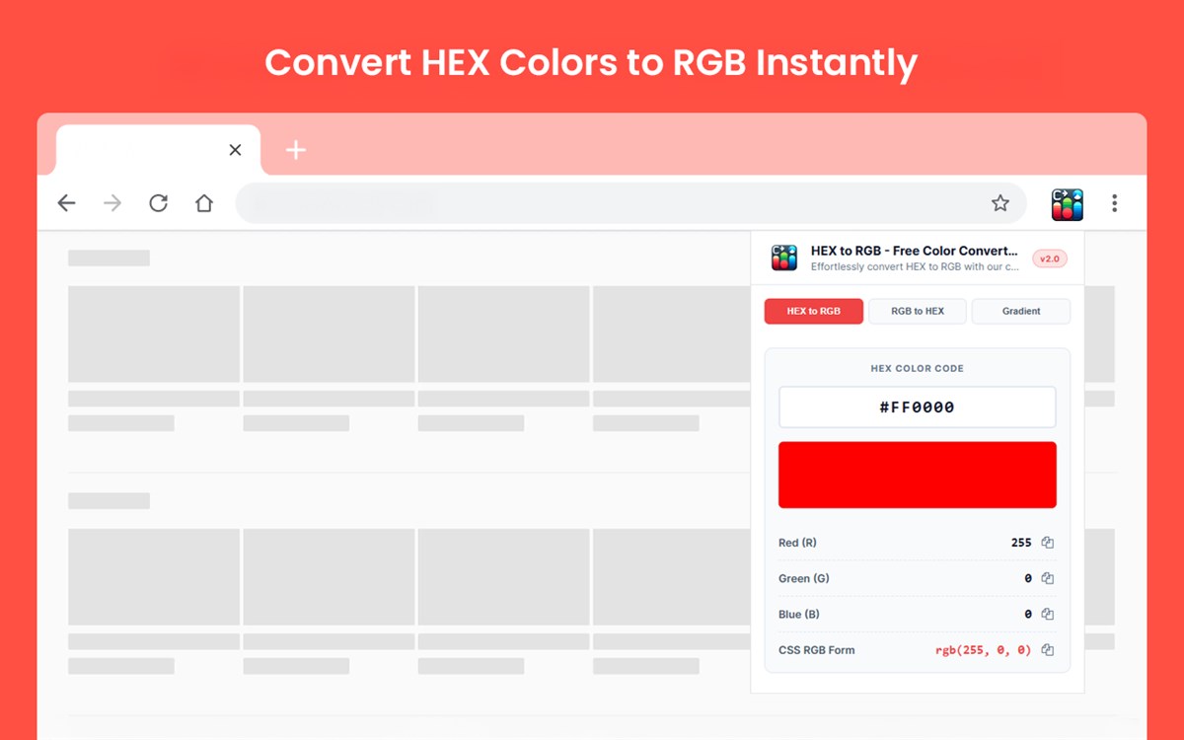Click the browser address bar
Screen dimensions: 1184x740
(631, 203)
